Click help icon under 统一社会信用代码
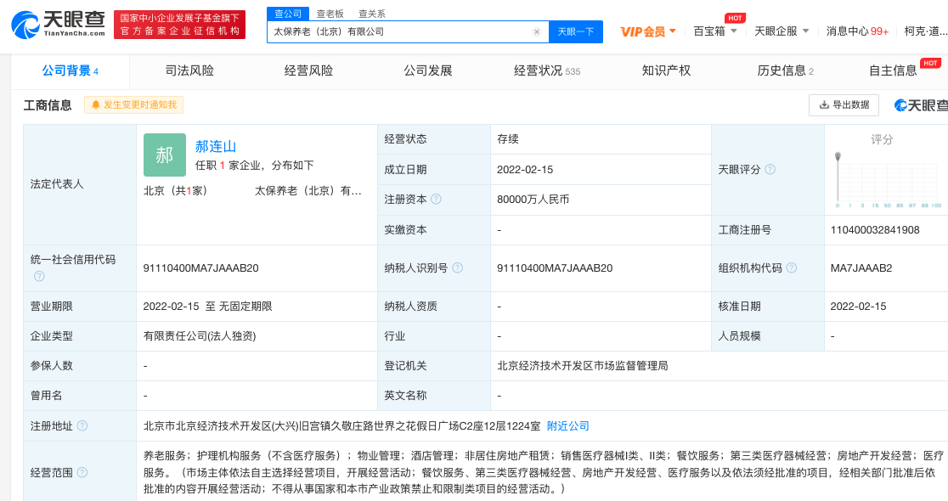The image size is (948, 501). (39, 276)
